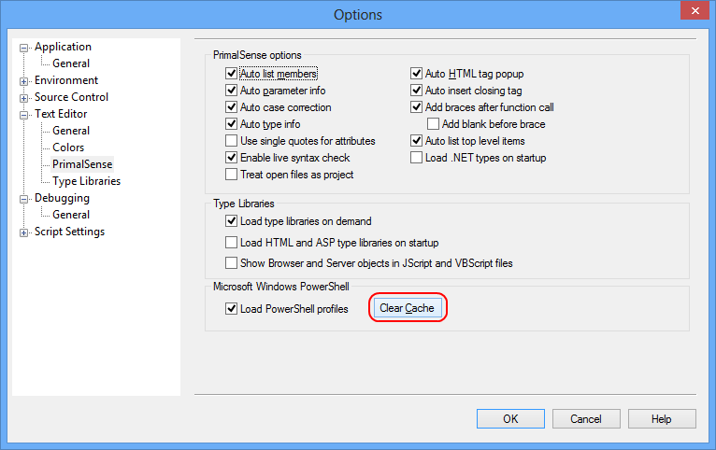This screenshot has height=450, width=716.
Task: Open the Help button
Action: 662,418
